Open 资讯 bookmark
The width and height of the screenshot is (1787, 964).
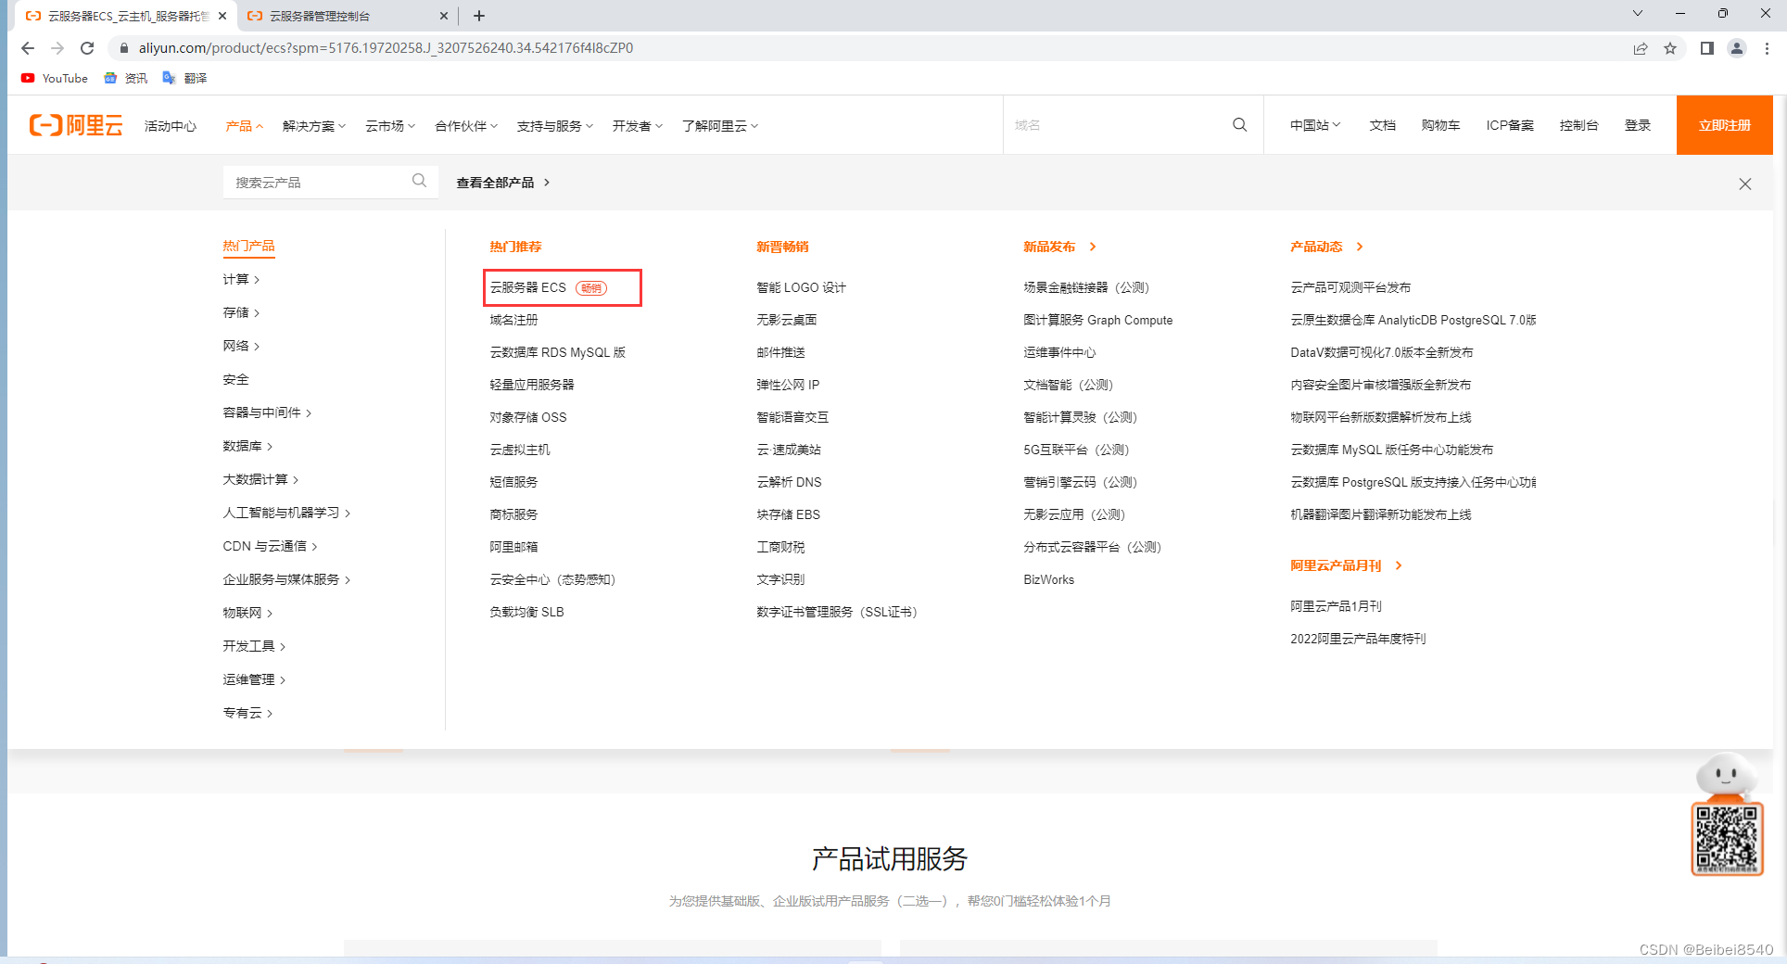(x=126, y=78)
